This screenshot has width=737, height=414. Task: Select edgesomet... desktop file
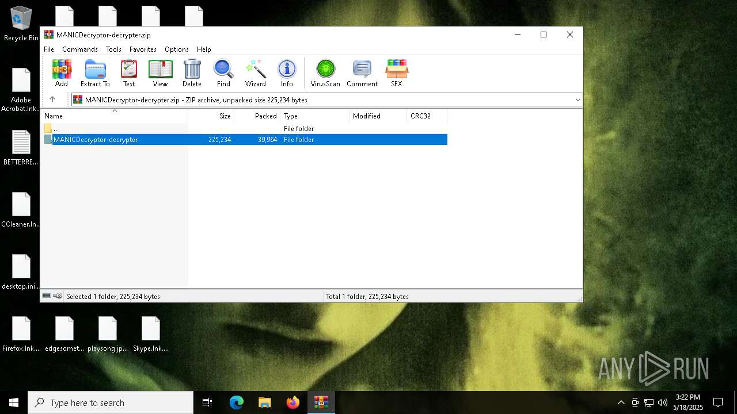click(64, 335)
